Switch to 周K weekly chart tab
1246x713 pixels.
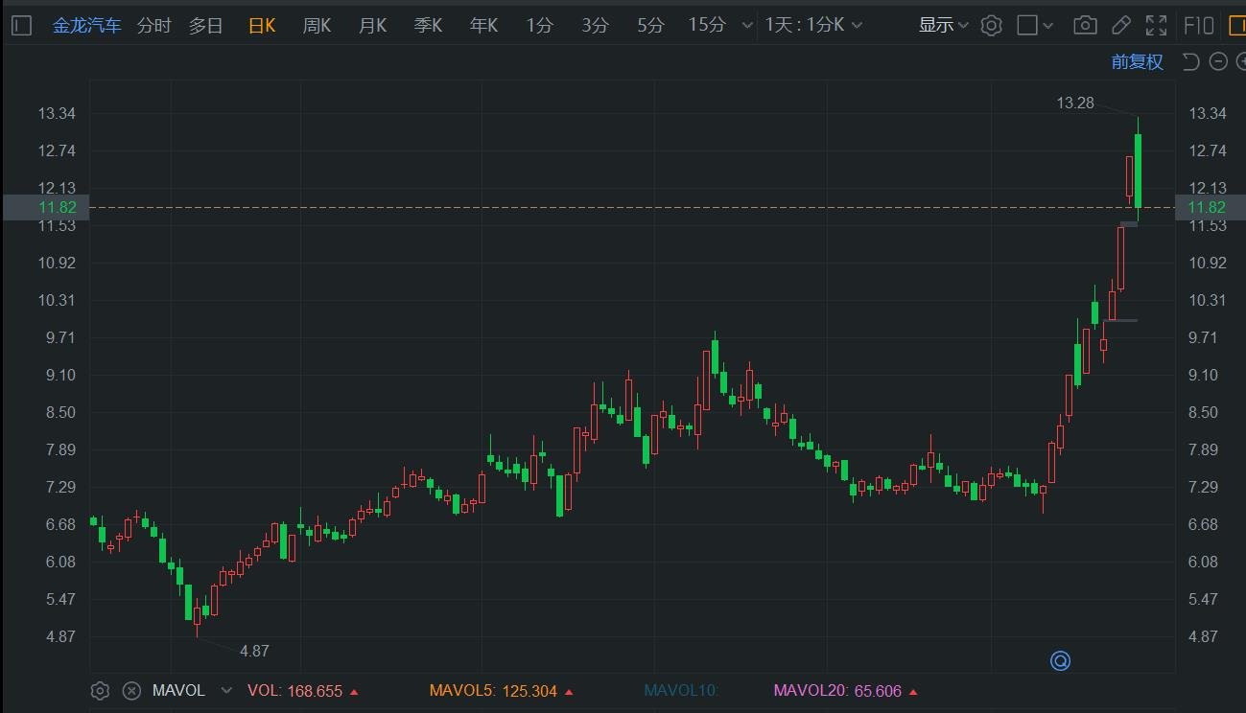pos(317,26)
